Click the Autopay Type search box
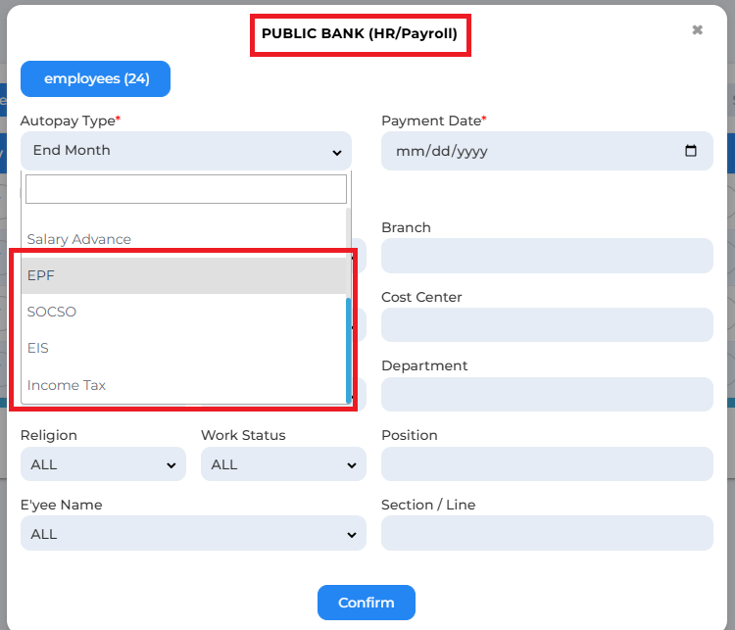Screen dimensions: 735x630 [186, 189]
